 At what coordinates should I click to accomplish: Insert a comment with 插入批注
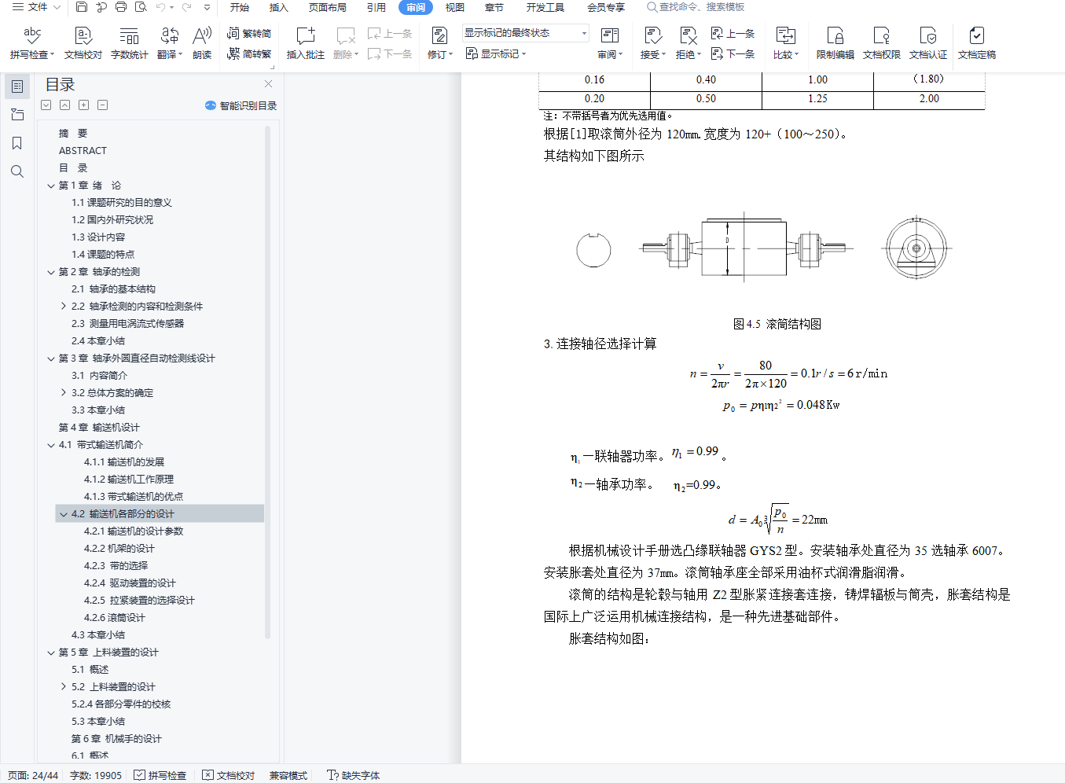(306, 42)
